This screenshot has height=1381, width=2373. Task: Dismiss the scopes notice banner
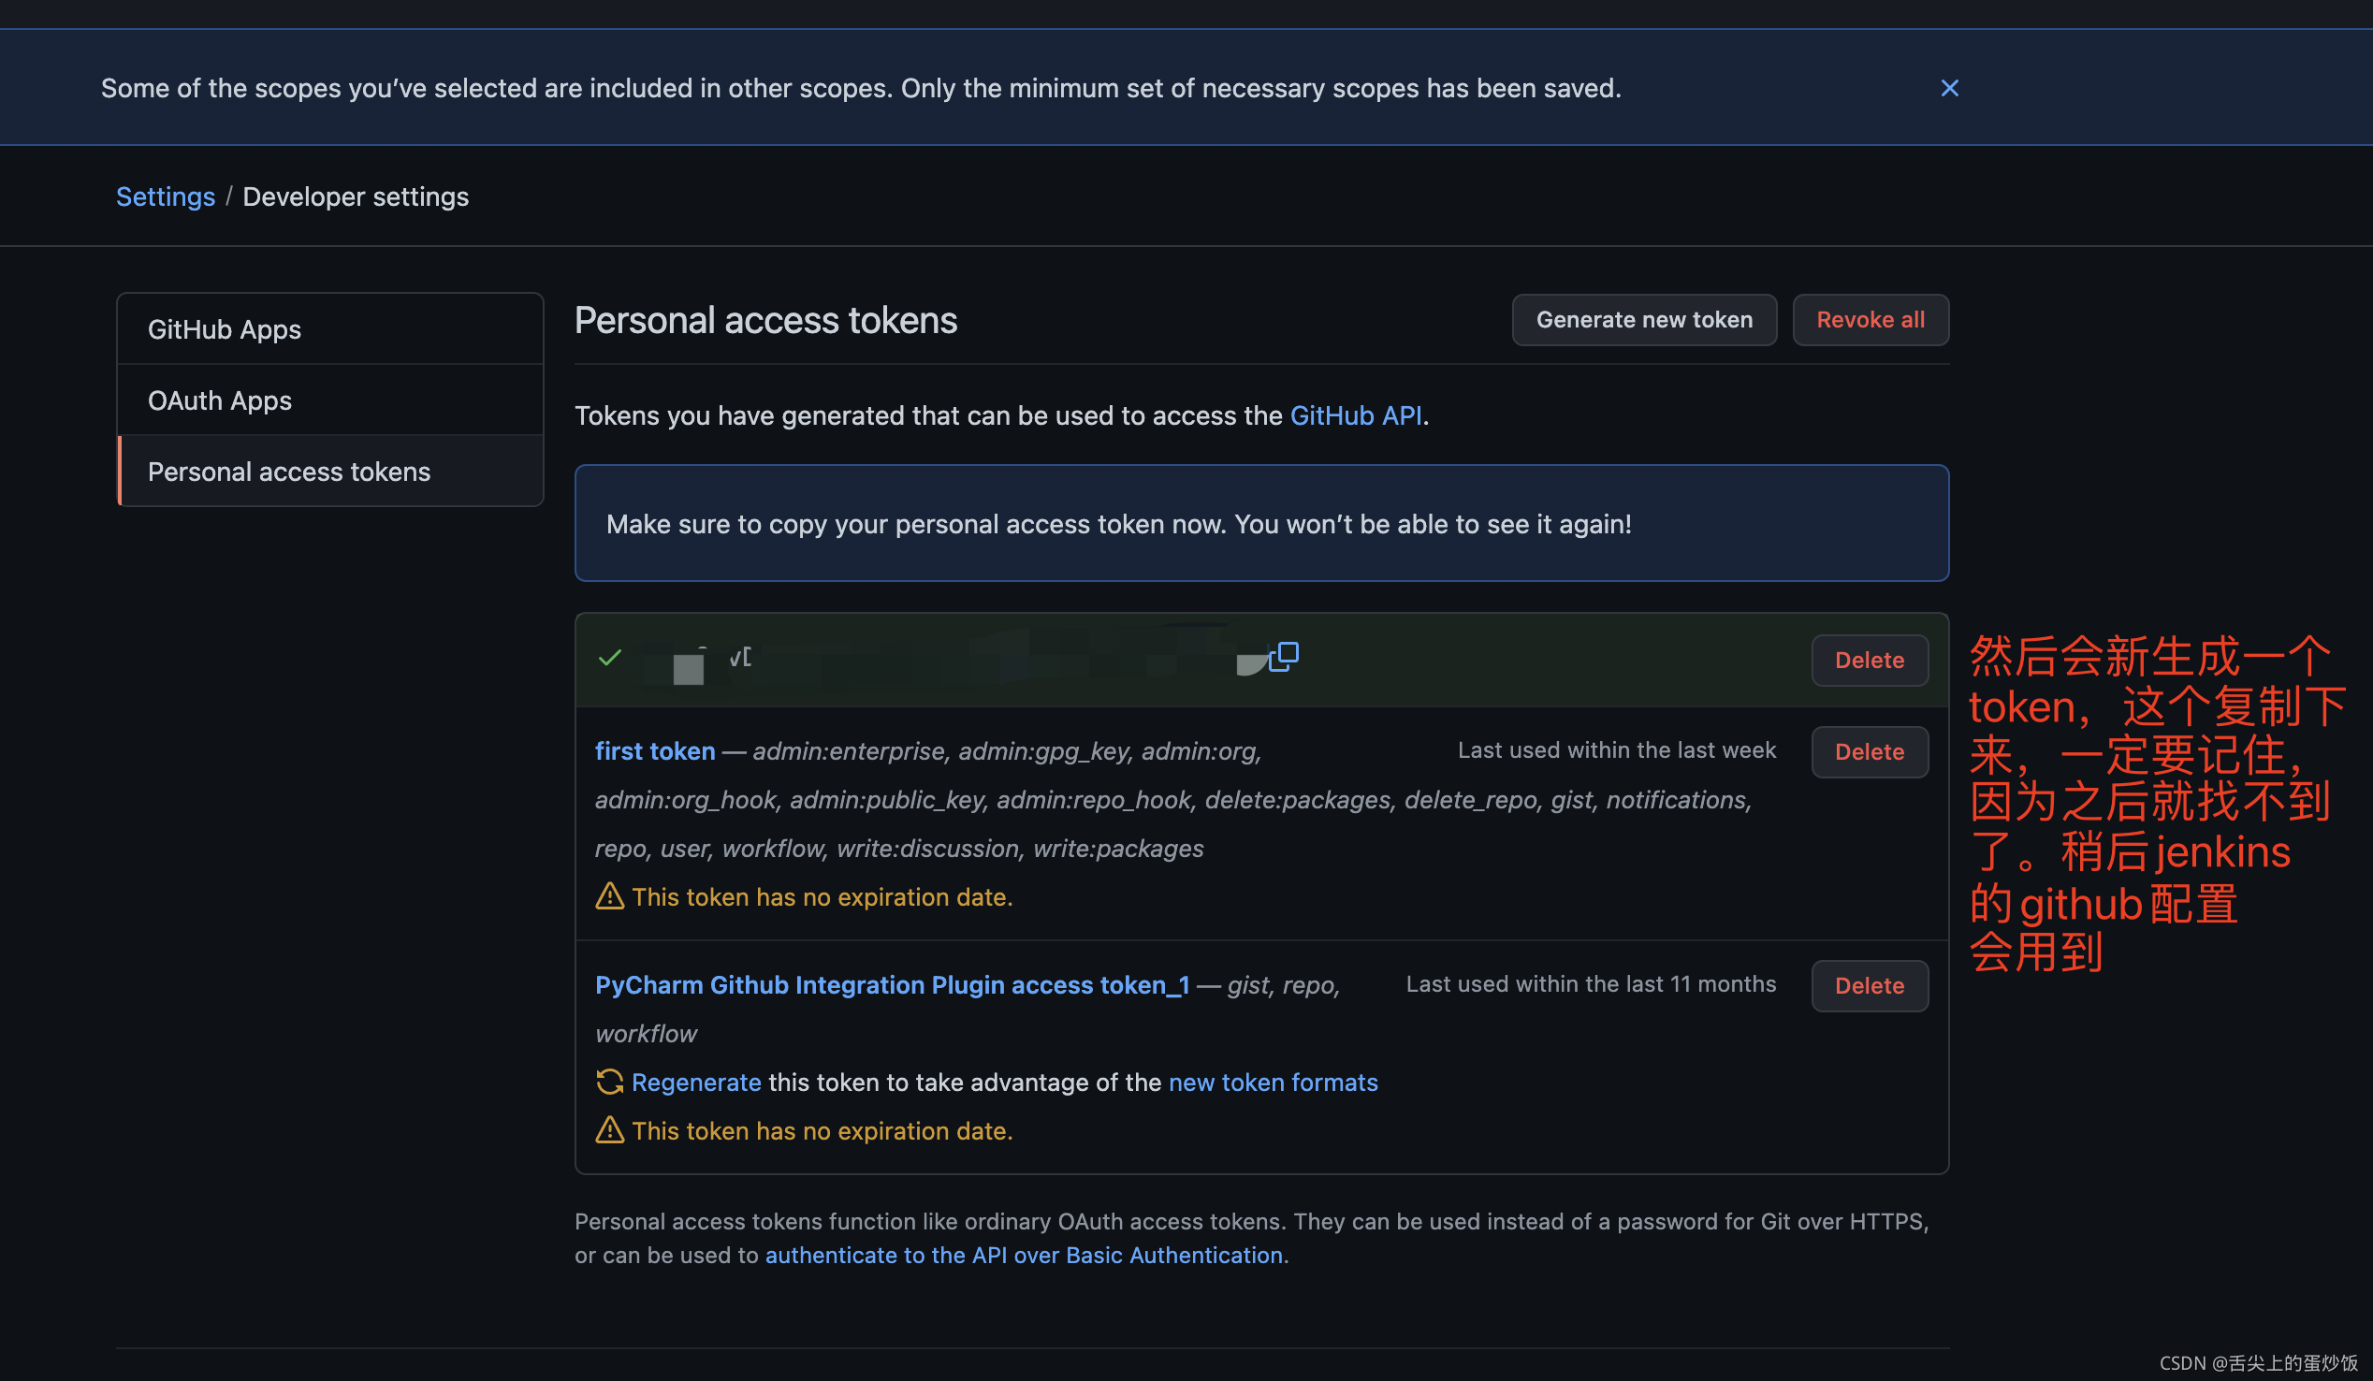(x=1949, y=88)
